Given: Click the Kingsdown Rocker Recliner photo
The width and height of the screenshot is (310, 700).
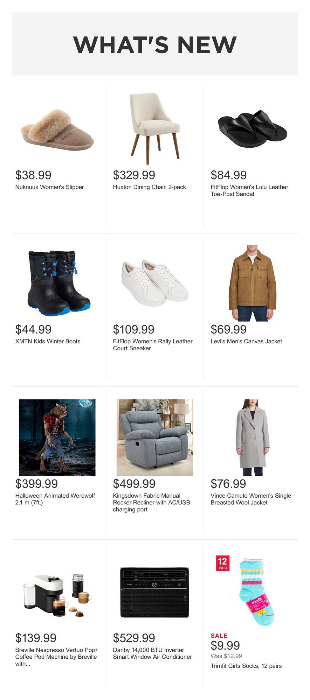Looking at the screenshot, I should [155, 437].
